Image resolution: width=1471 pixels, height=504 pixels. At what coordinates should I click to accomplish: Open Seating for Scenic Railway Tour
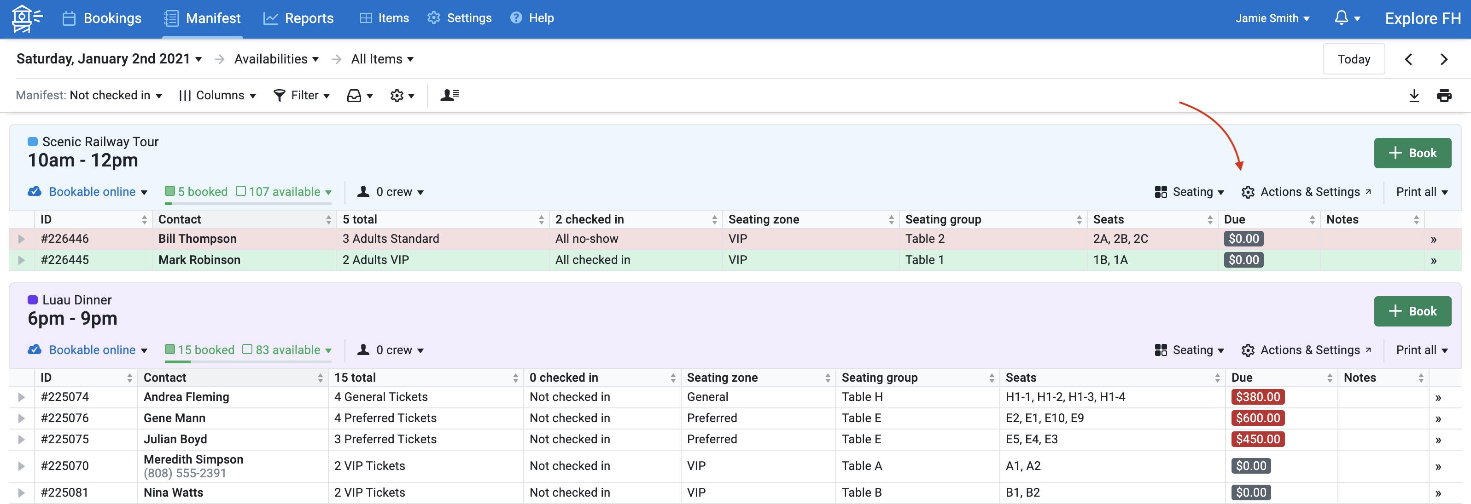[x=1189, y=192]
